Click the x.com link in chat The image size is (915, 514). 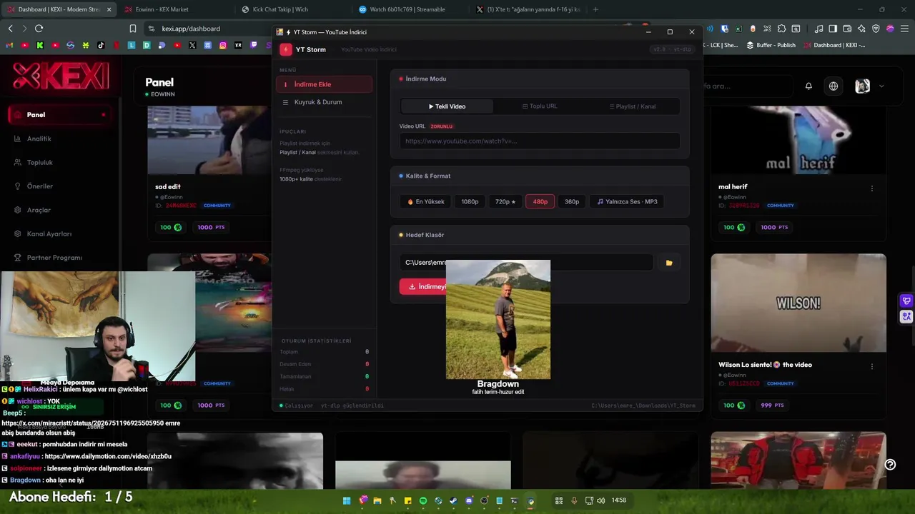83,423
